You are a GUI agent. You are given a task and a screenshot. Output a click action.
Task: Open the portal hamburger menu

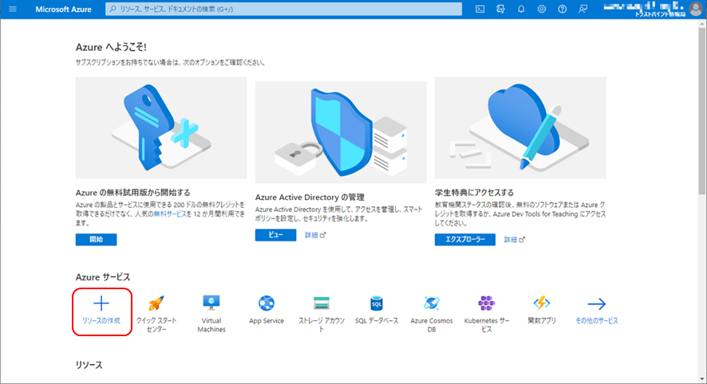tap(13, 9)
